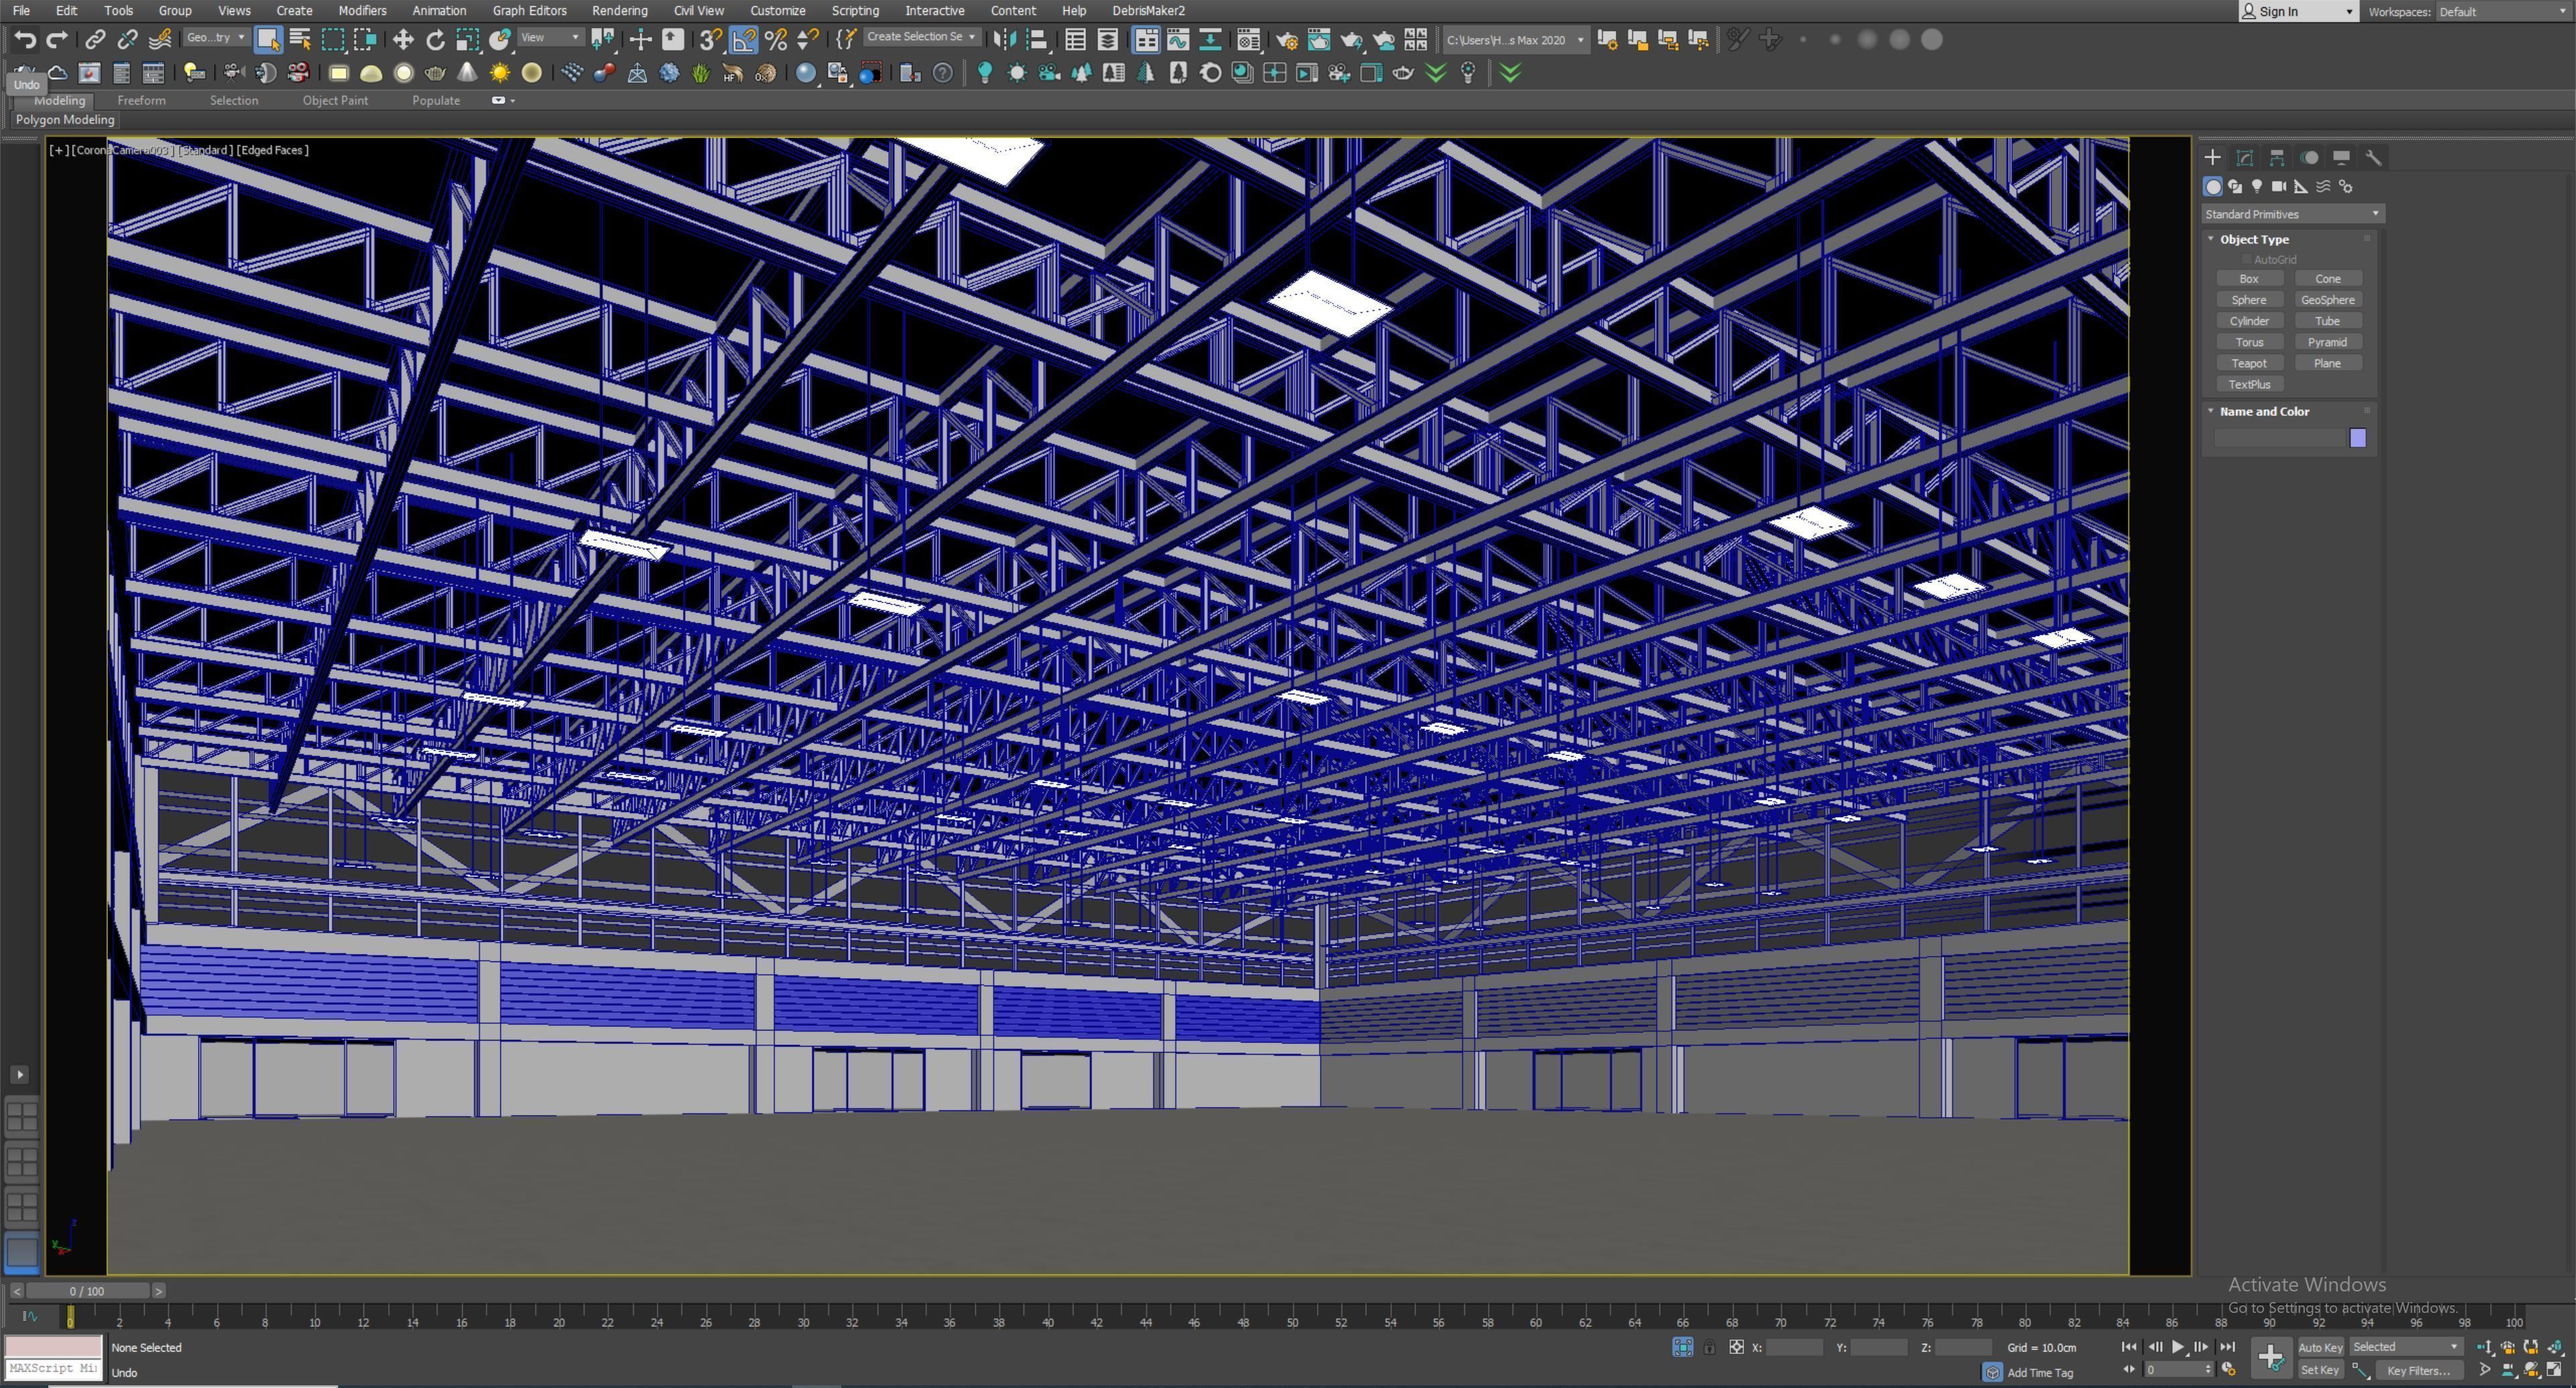The width and height of the screenshot is (2576, 1388).
Task: Switch to the Lights create category
Action: pyautogui.click(x=2257, y=187)
